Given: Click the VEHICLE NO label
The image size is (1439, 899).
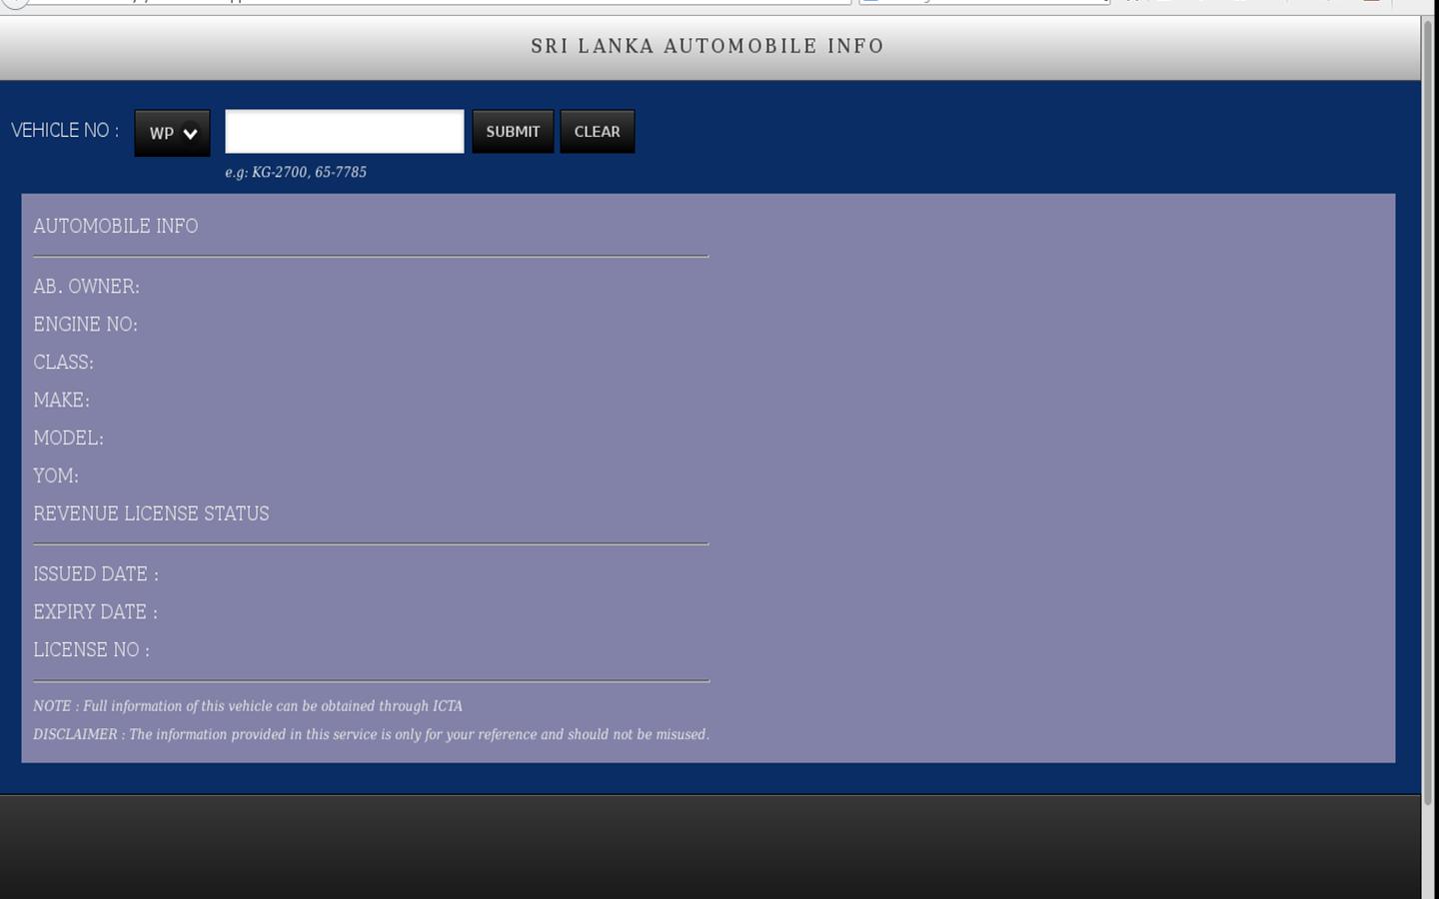Looking at the screenshot, I should pos(65,131).
